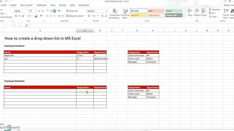Toggle the highlighted Bottom Align icon
The width and height of the screenshot is (234, 131).
tap(54, 11)
